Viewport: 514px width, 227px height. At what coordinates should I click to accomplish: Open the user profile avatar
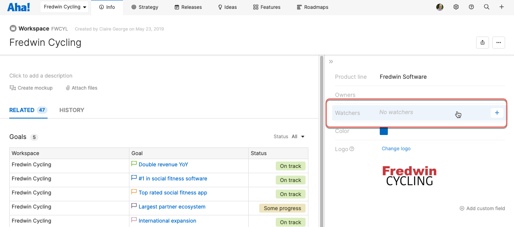pyautogui.click(x=440, y=7)
